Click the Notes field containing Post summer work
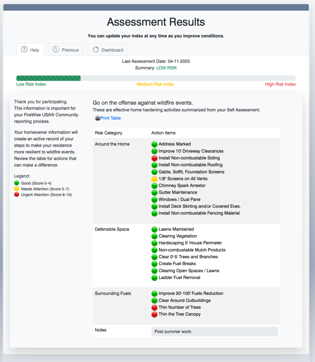Screen dimensions: 315x362 pyautogui.click(x=215, y=332)
